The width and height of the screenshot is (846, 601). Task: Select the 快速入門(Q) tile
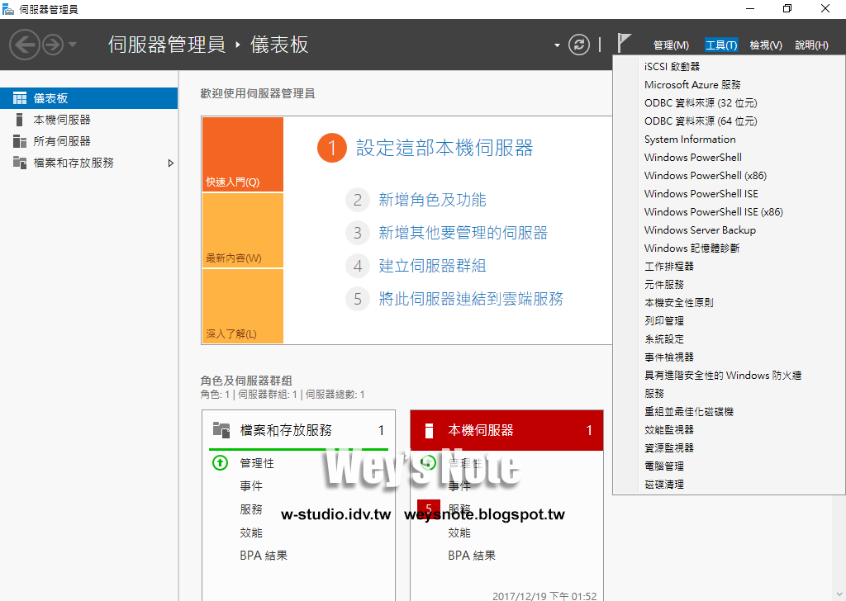point(243,154)
